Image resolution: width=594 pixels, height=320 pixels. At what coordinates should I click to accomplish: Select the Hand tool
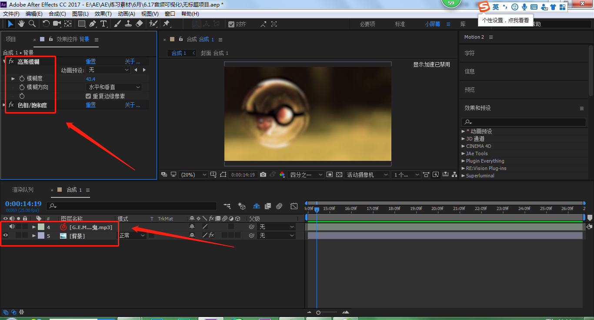[21, 24]
